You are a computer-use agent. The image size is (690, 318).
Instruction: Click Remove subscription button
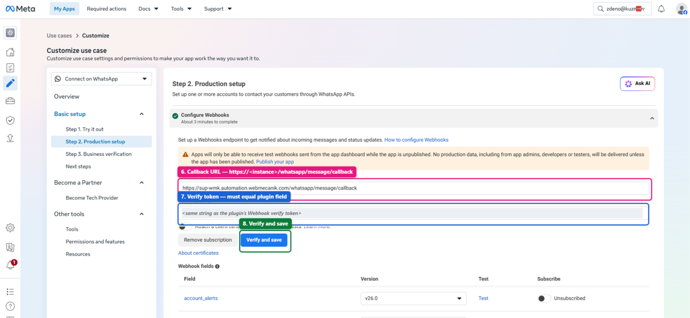tap(208, 240)
